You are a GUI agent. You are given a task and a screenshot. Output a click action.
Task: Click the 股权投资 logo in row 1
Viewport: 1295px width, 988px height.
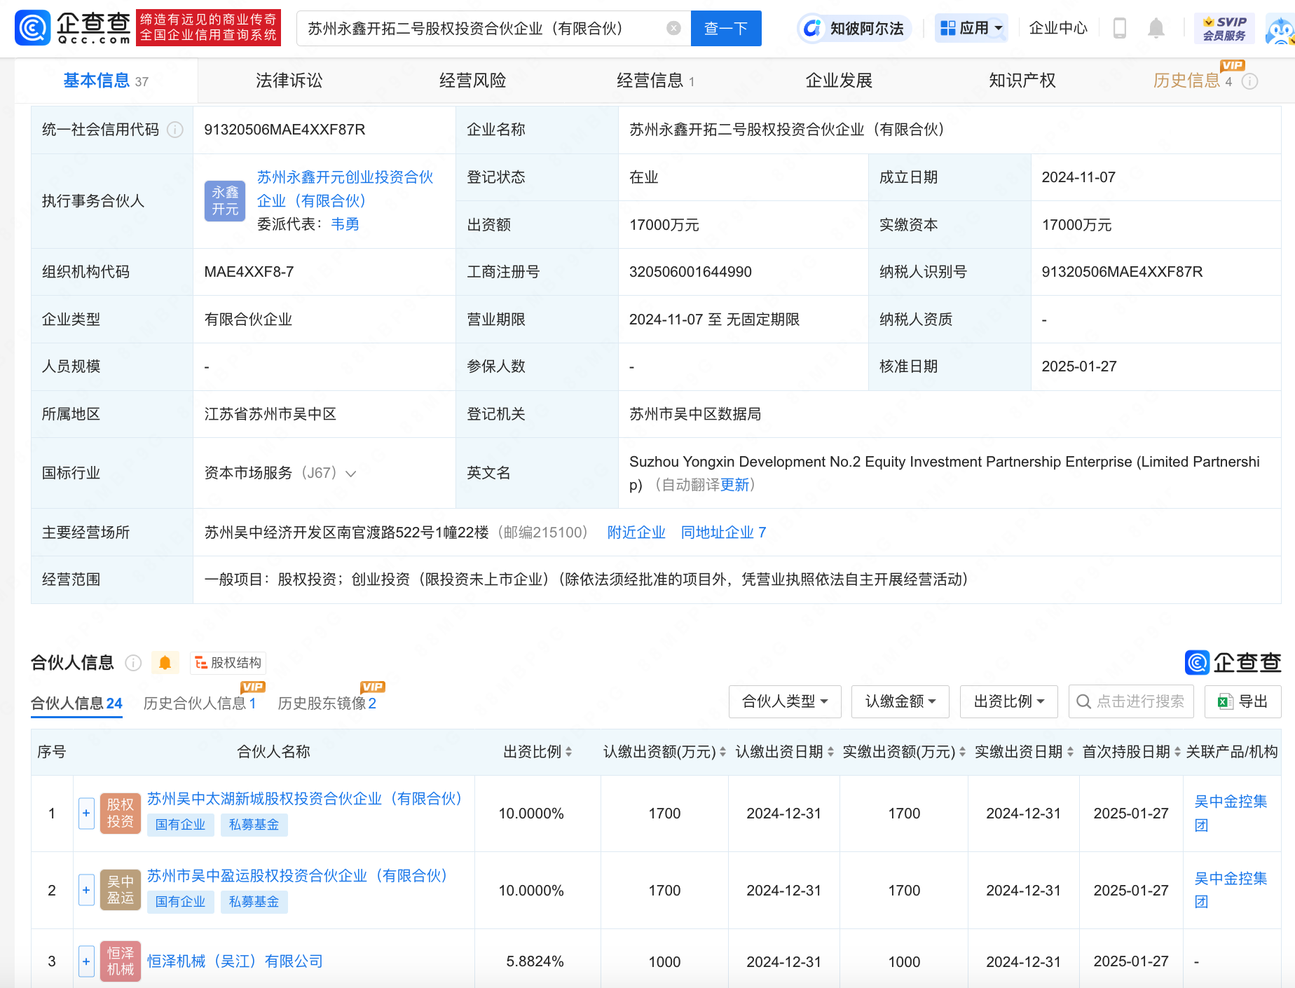pyautogui.click(x=121, y=813)
